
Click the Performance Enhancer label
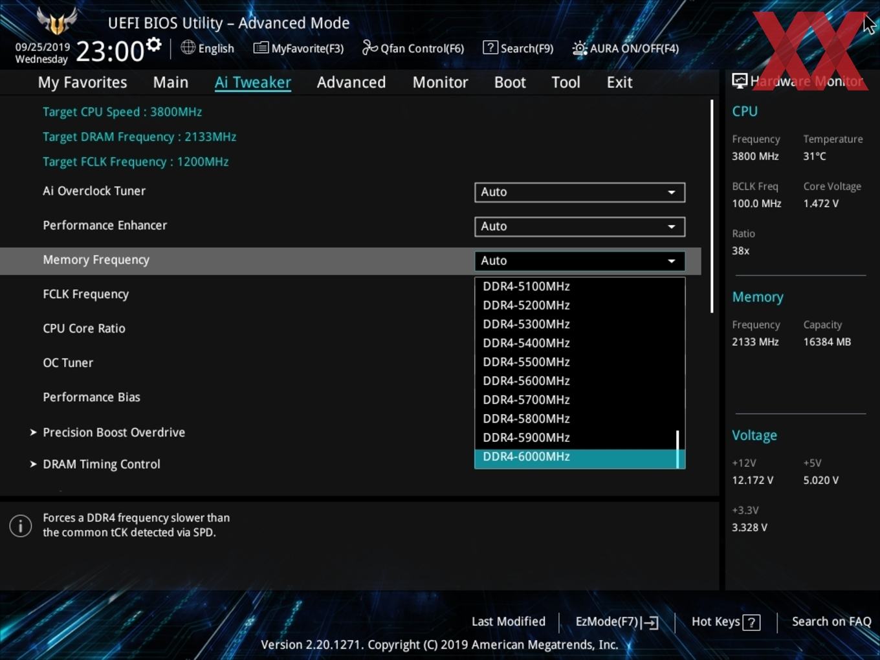[x=105, y=225]
